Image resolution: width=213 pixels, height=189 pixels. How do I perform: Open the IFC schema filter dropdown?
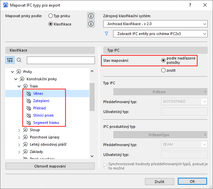pyautogui.click(x=160, y=34)
